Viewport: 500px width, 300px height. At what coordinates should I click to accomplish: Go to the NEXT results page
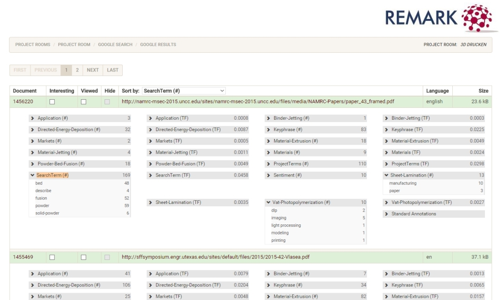[x=93, y=70]
